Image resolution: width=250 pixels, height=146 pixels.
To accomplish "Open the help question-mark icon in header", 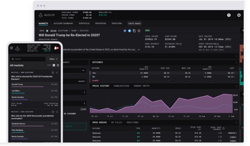I will 229,15.
